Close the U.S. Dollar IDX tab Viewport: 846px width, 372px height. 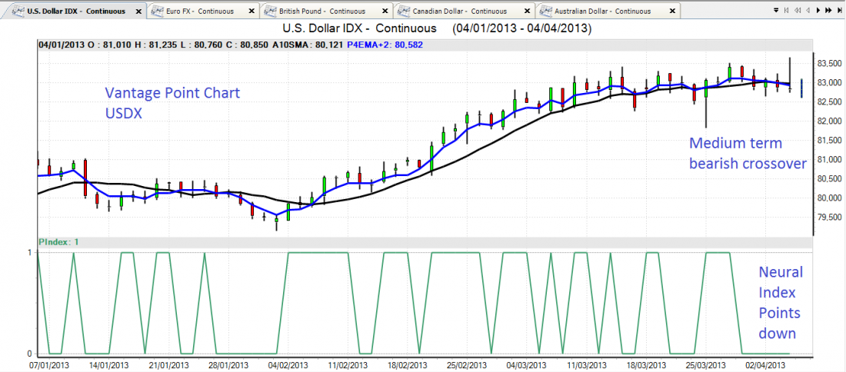pyautogui.click(x=137, y=11)
